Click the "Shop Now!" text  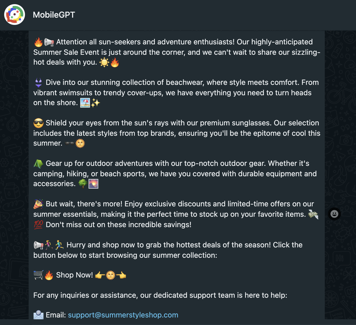(x=74, y=275)
